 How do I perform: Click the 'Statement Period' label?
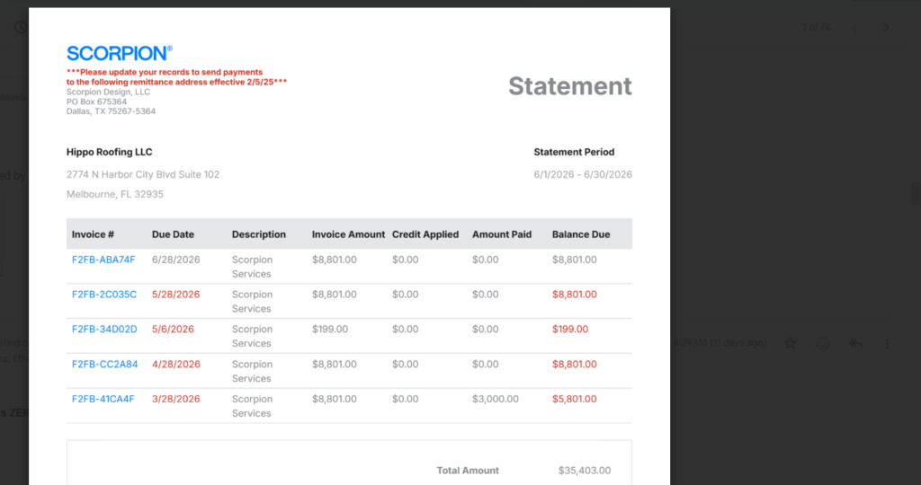point(574,152)
